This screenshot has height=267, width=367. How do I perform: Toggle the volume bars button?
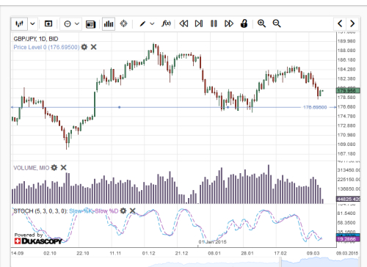tap(109, 23)
